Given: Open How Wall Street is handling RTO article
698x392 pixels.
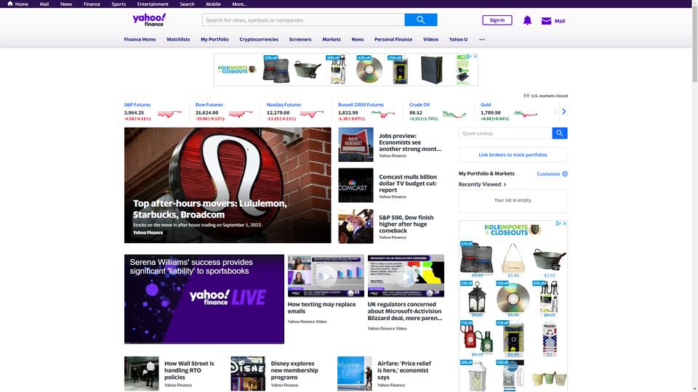Looking at the screenshot, I should [x=189, y=370].
